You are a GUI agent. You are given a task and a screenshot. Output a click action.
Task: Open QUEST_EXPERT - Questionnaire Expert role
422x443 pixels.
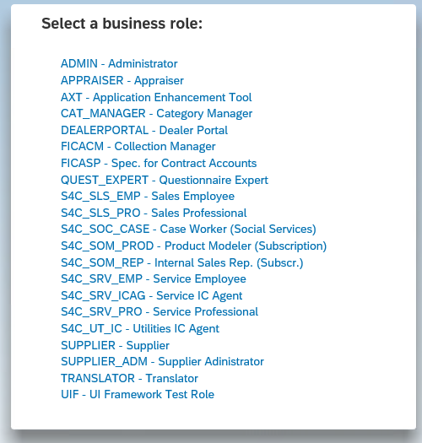(x=165, y=180)
